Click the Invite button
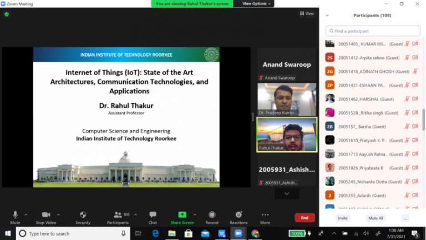This screenshot has height=240, width=426. click(x=343, y=218)
